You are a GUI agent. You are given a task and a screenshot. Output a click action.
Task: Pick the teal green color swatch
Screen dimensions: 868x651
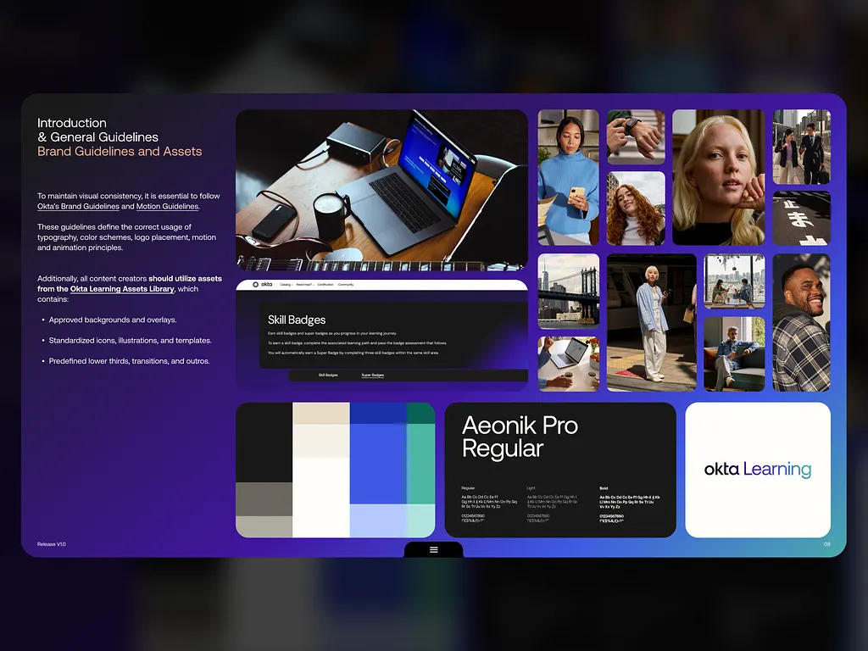click(420, 464)
